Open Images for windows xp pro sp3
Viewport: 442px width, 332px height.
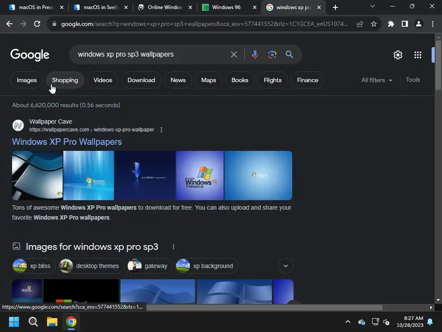click(x=92, y=247)
